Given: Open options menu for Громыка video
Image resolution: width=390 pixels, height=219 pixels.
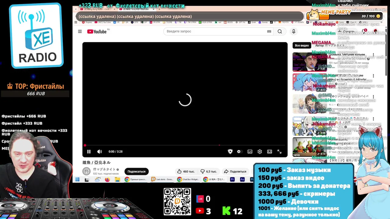Looking at the screenshot, I should coord(373,55).
